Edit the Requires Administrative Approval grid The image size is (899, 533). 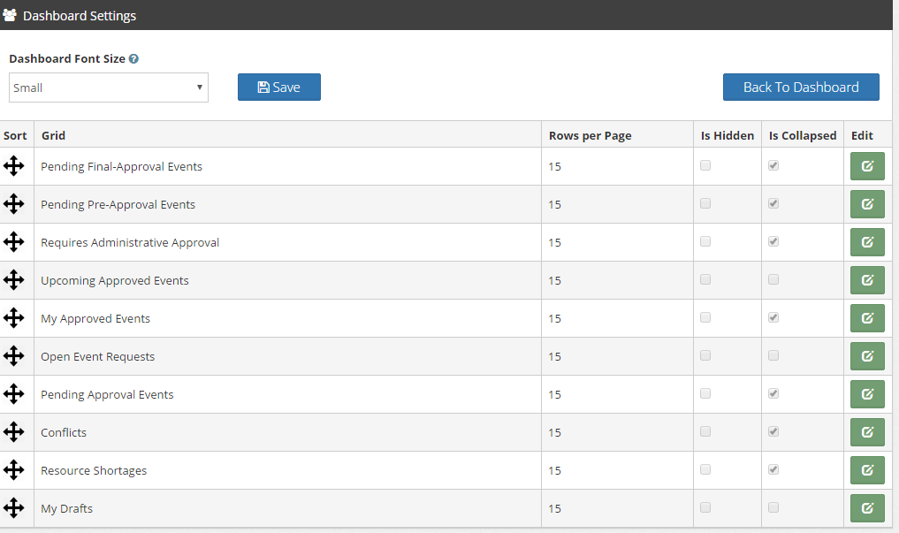[x=867, y=242]
